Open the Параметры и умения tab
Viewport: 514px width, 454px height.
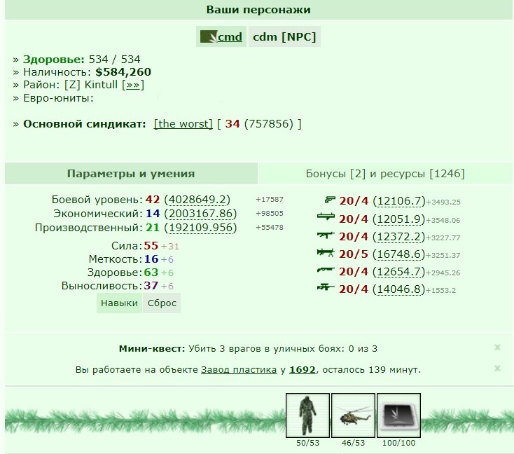(x=131, y=174)
